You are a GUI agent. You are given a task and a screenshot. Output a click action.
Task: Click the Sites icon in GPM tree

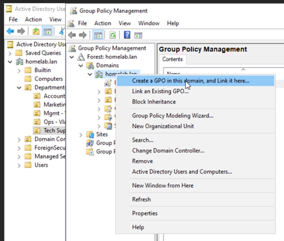point(90,134)
